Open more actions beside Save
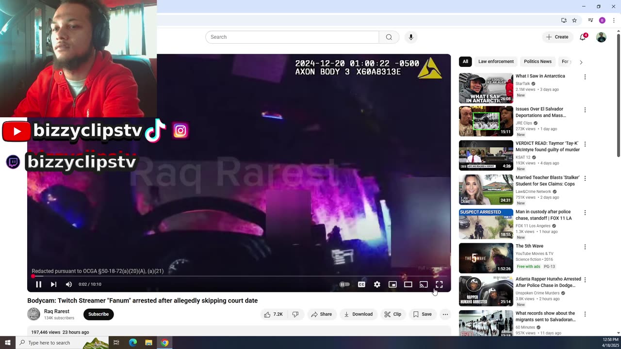The image size is (621, 349). tap(445, 314)
